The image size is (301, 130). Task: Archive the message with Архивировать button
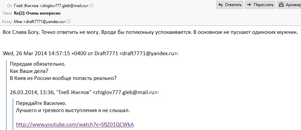point(289,5)
